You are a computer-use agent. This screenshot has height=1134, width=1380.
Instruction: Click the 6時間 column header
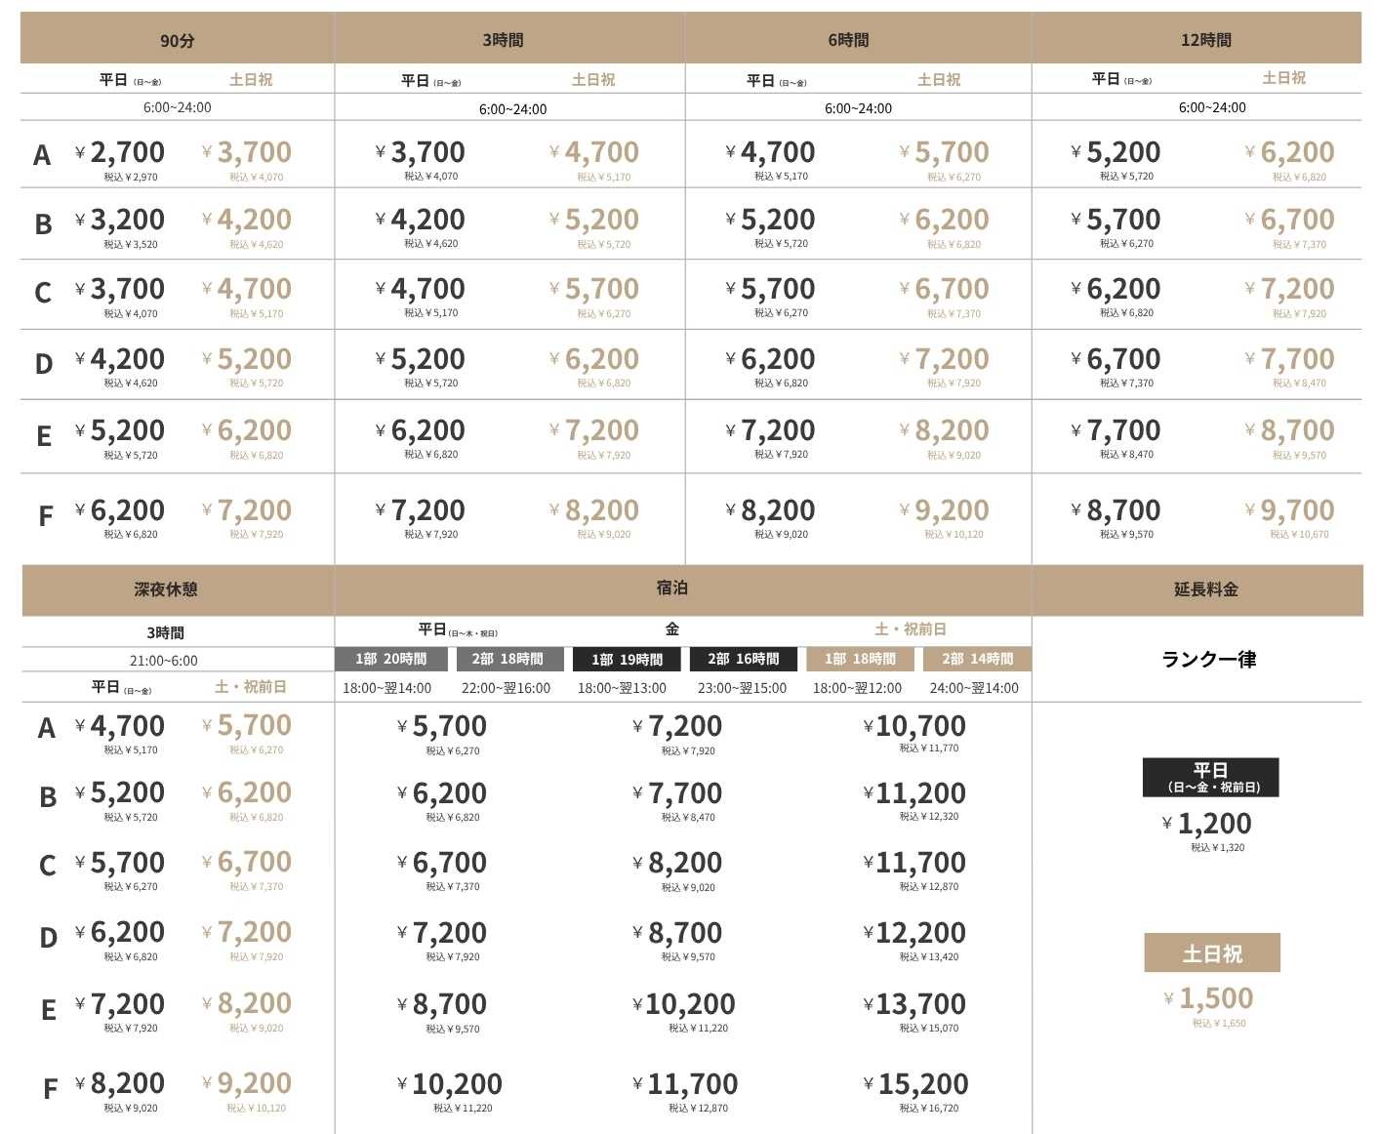[848, 40]
